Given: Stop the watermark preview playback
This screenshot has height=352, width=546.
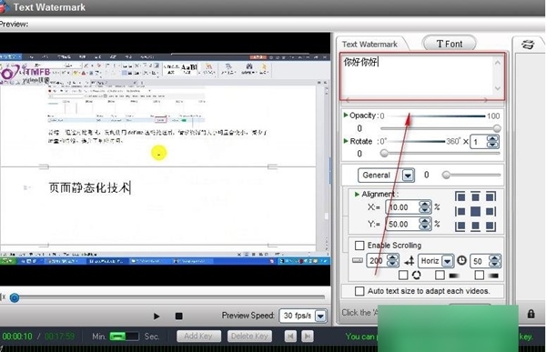Looking at the screenshot, I should [x=179, y=317].
